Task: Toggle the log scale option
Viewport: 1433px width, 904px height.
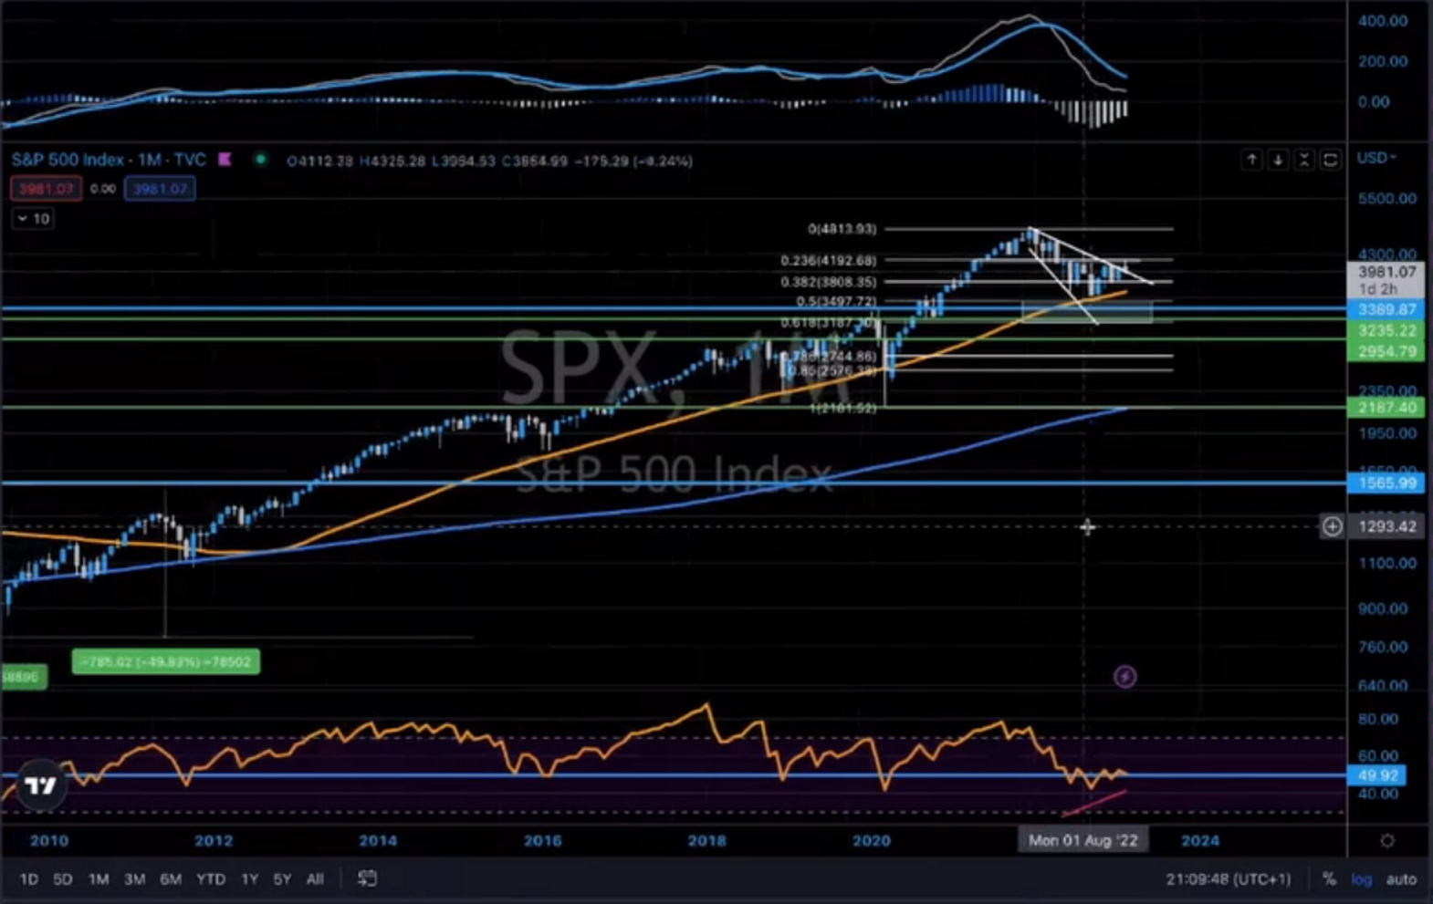Action: 1362,879
